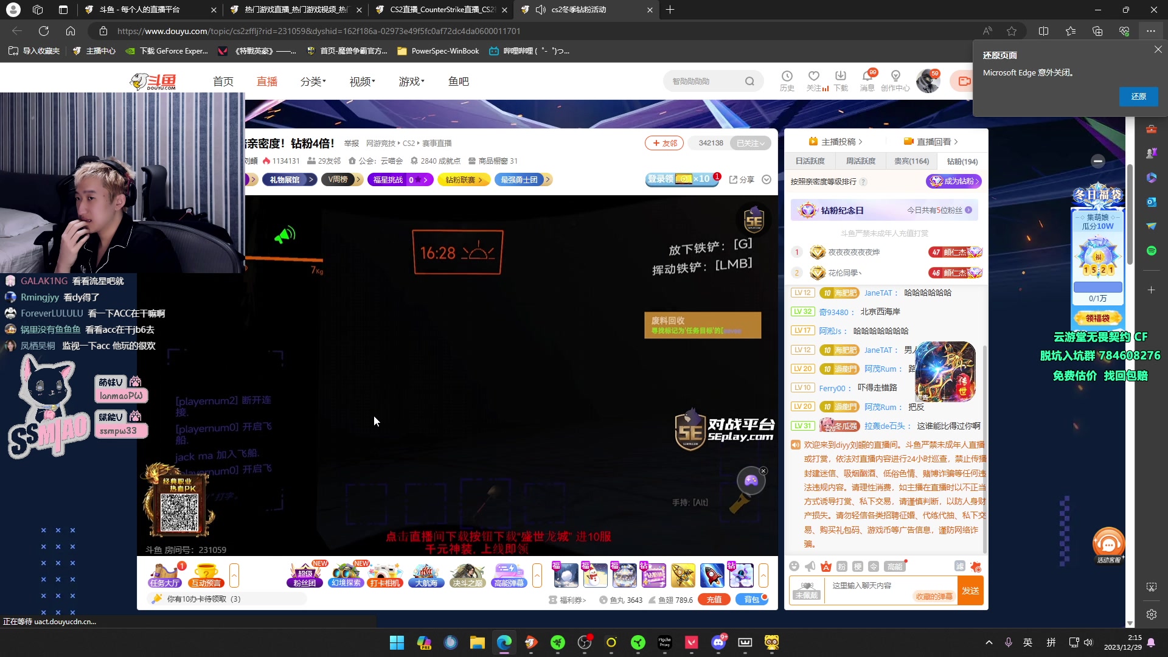Expand the circled down-arrow next to 分享
Viewport: 1168px width, 657px height.
(x=766, y=179)
